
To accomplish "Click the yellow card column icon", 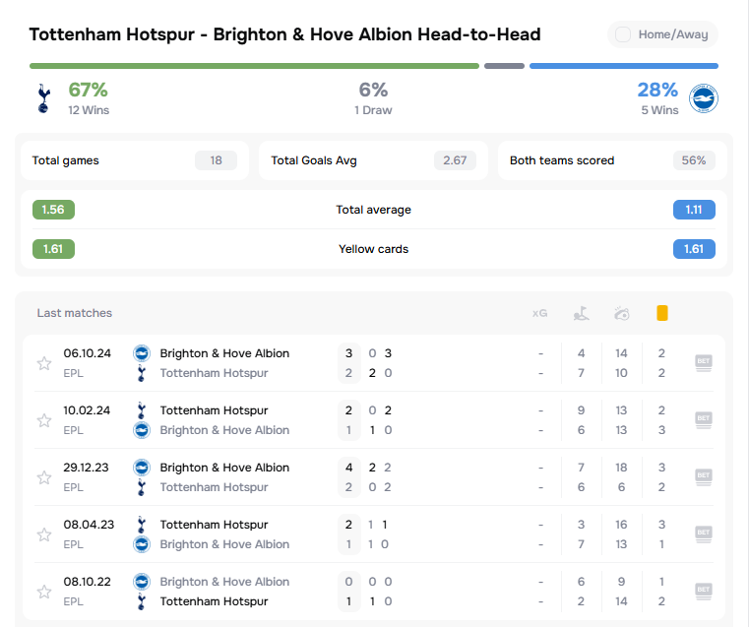I will click(662, 313).
